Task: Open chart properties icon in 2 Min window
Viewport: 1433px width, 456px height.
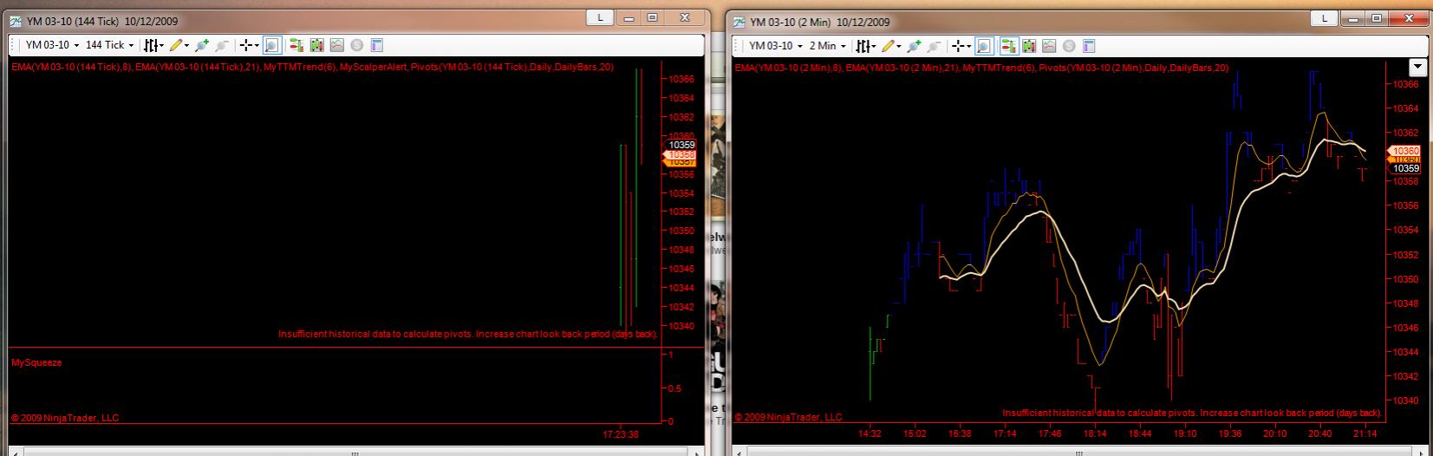Action: 1089,46
